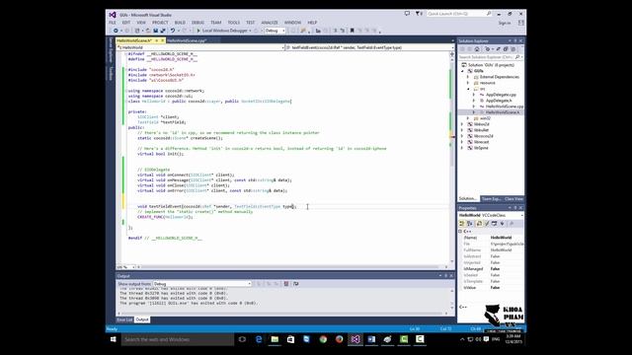Select AppDelegate.h in Solution Explorer
This screenshot has height=355, width=632.
coord(499,101)
